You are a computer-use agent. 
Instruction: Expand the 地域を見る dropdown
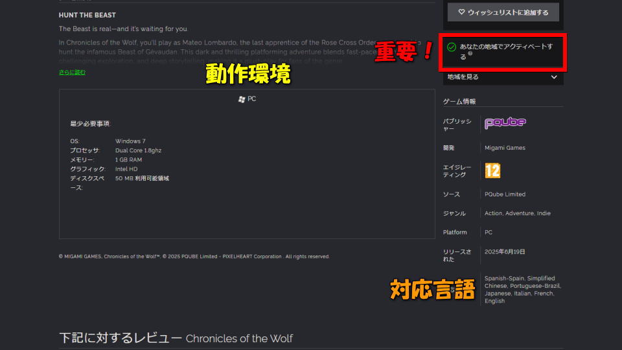pos(503,77)
